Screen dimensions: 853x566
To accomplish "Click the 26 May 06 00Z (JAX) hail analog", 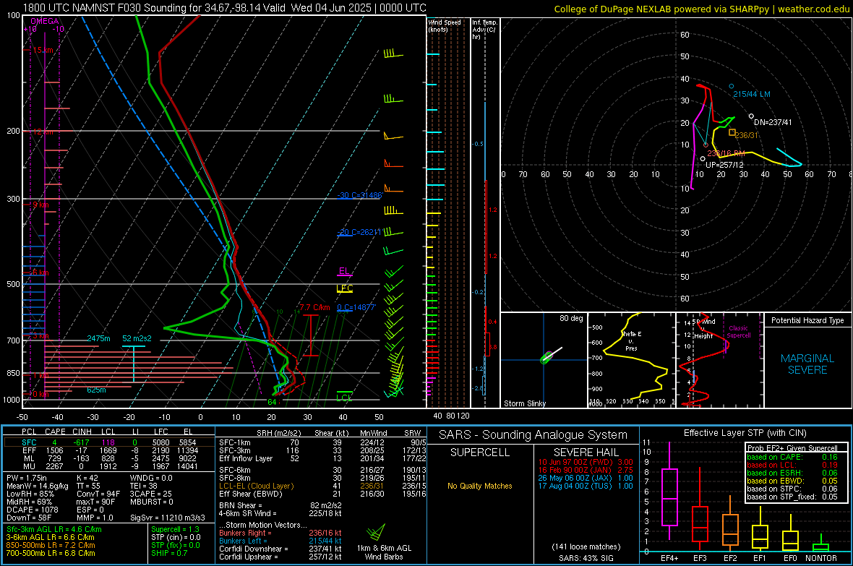I will pos(586,478).
